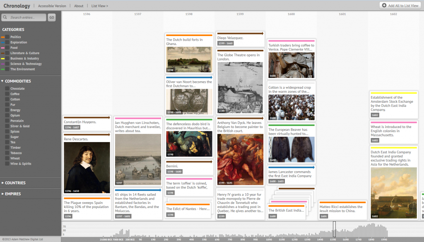Select the Wheat commodity checkbox

point(7,158)
